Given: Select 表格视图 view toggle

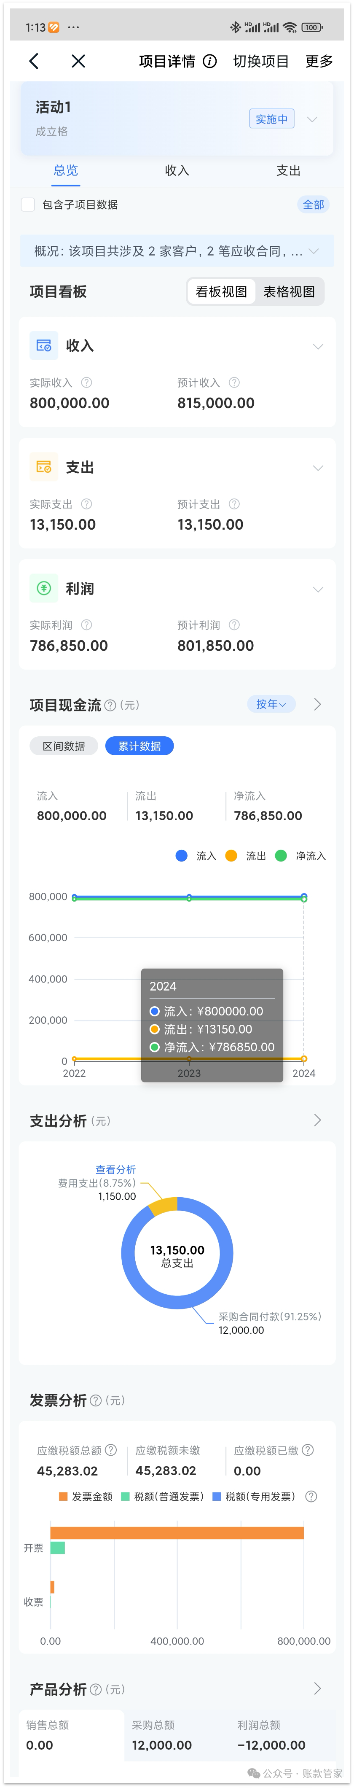Looking at the screenshot, I should (x=289, y=291).
